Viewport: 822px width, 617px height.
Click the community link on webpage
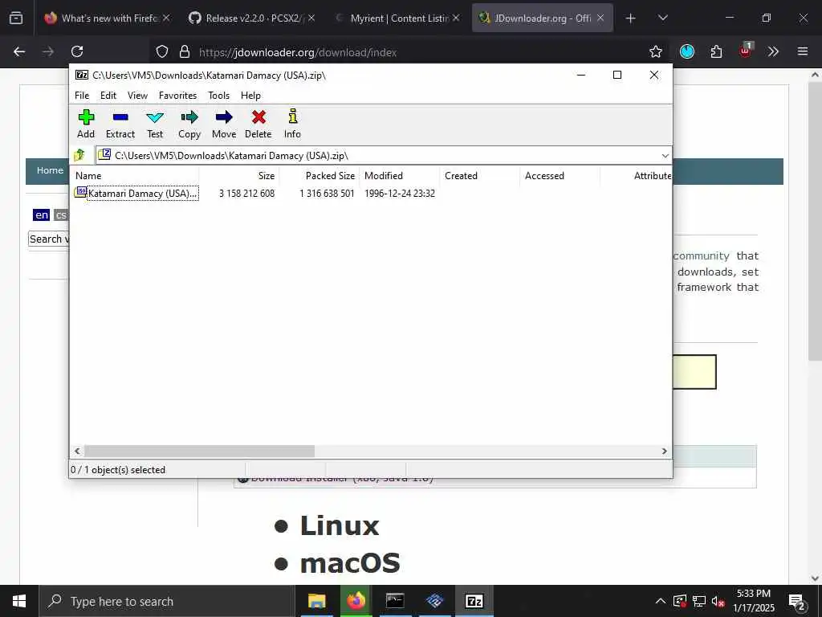pos(701,255)
